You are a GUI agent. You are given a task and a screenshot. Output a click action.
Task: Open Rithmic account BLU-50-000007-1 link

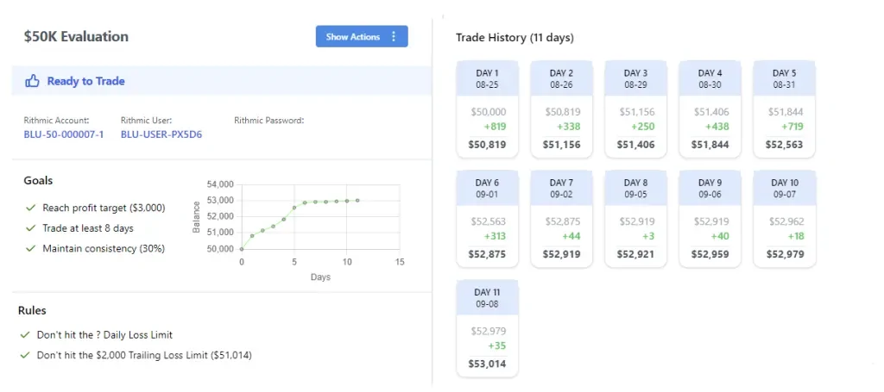pyautogui.click(x=63, y=134)
